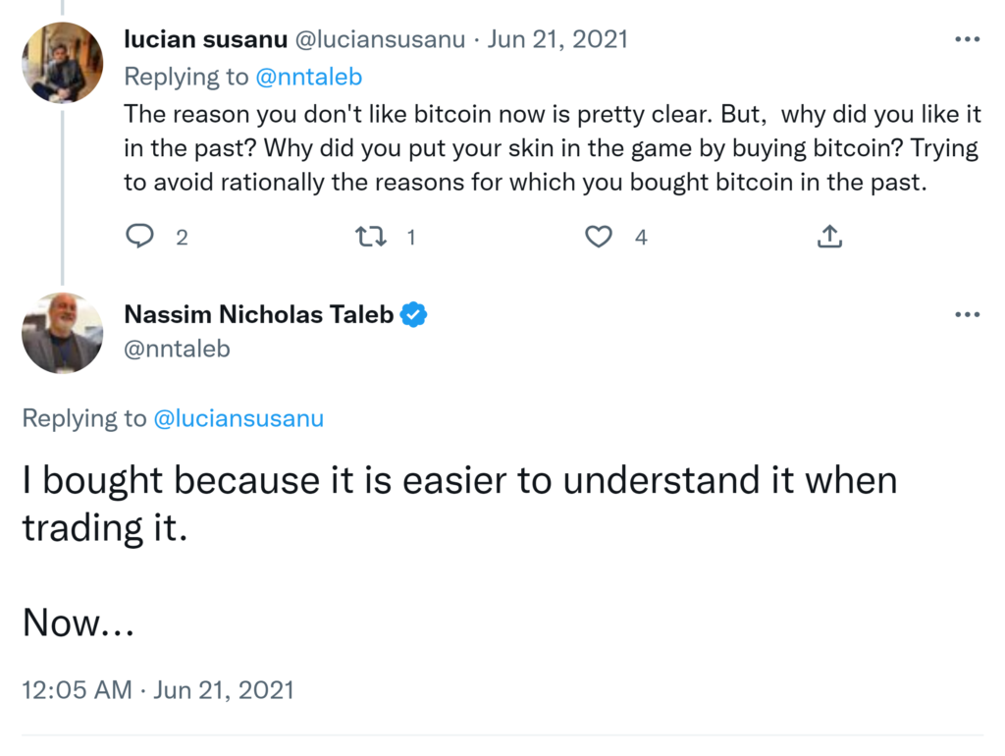
Task: Click the 12:05 AM · Jun 21, 2021 timestamp
Action: tap(158, 689)
